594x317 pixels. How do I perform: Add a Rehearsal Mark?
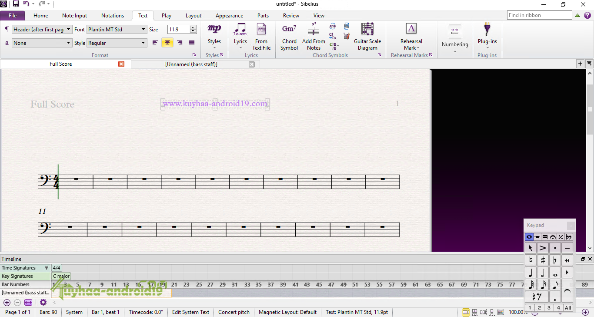[411, 37]
